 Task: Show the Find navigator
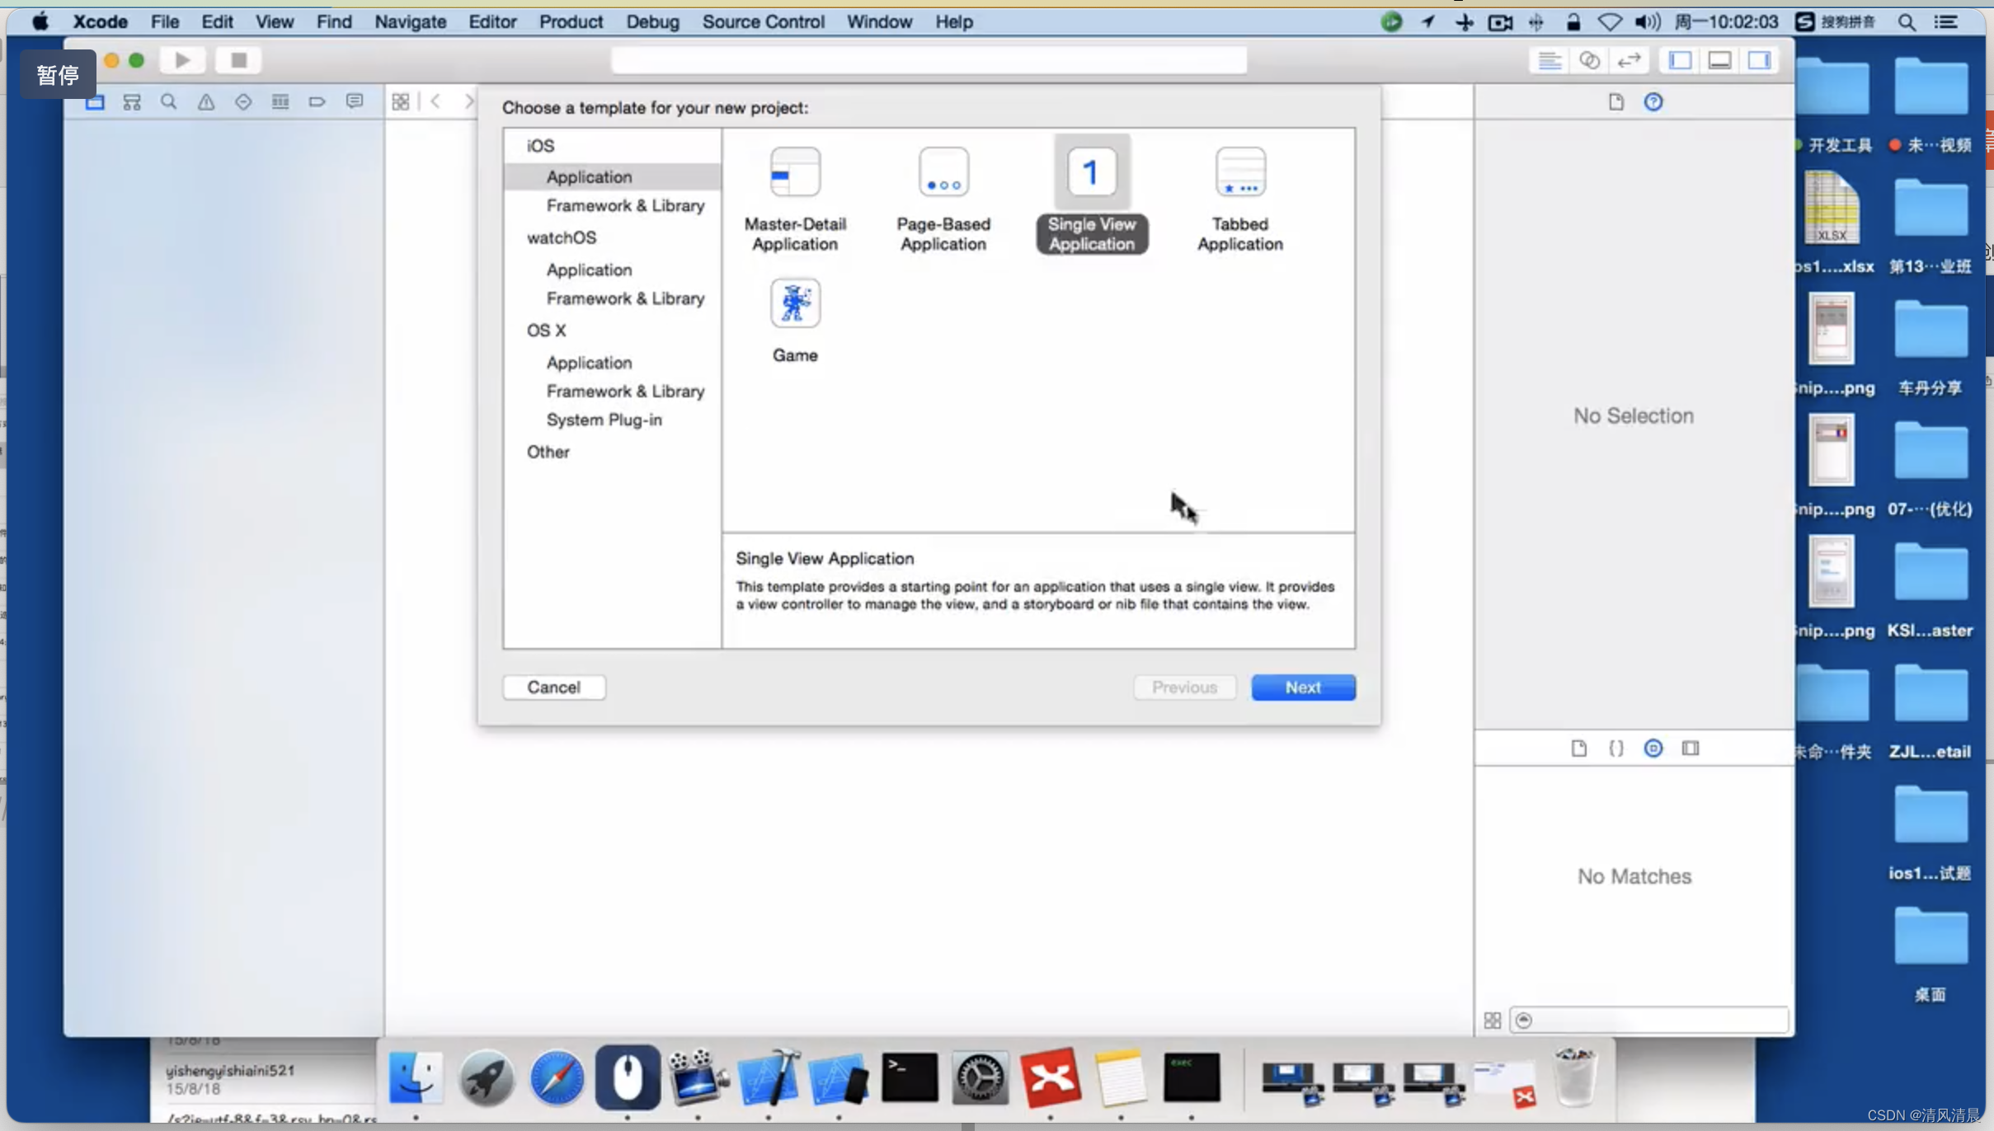[x=168, y=101]
